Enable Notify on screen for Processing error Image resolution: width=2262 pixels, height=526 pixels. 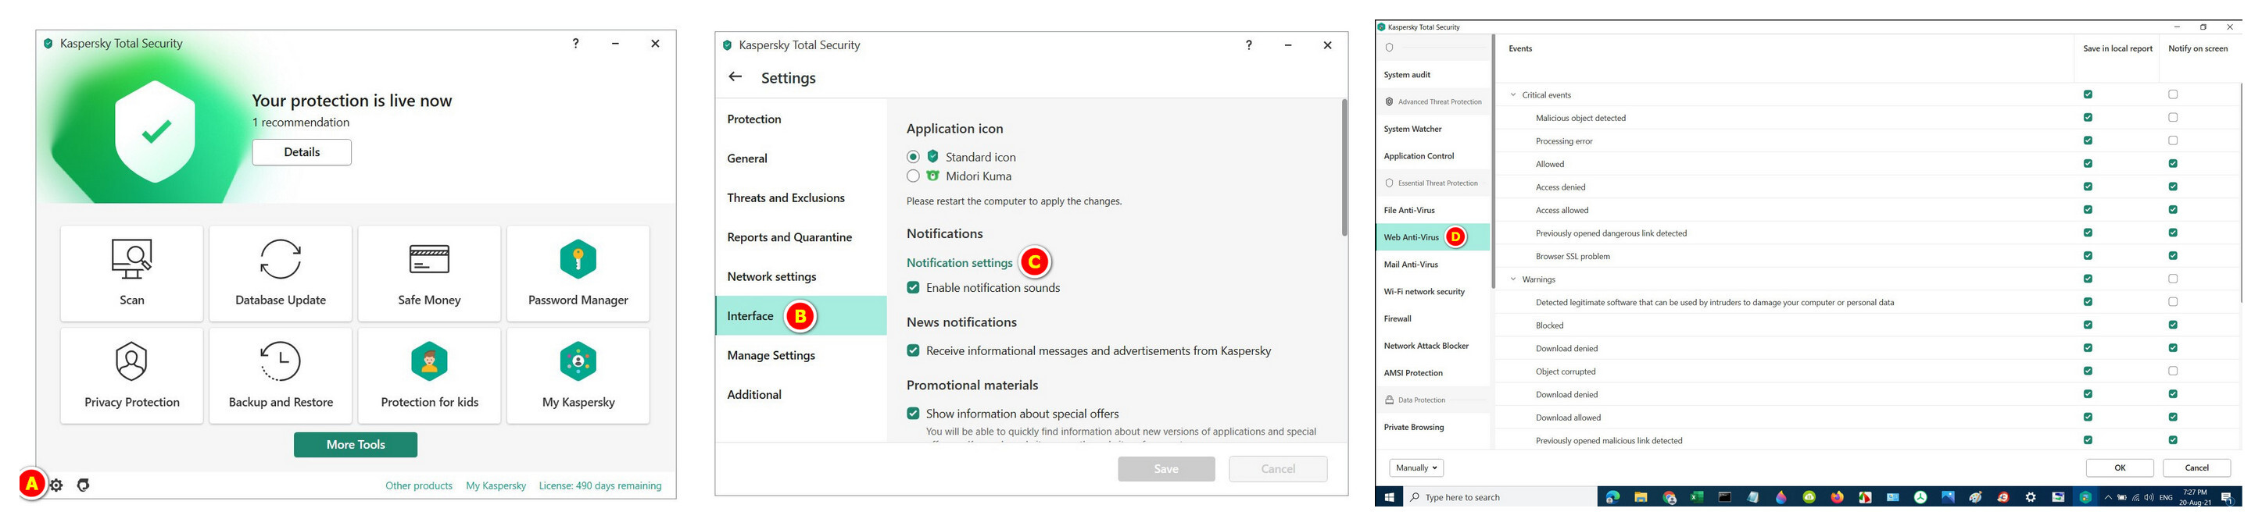coord(2172,140)
